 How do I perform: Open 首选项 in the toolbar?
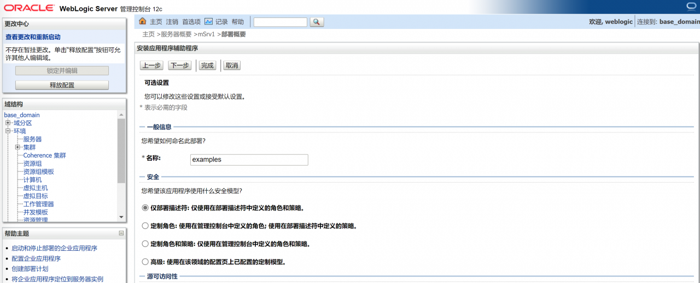pos(191,22)
